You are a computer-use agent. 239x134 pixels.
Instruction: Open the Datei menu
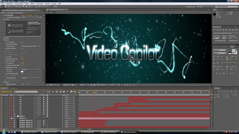2,4
